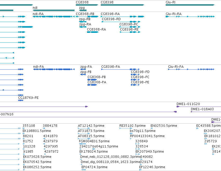Image resolution: width=221 pixels, height=171 pixels.
Task: Select the zpg gene bar
Action: [83, 10]
